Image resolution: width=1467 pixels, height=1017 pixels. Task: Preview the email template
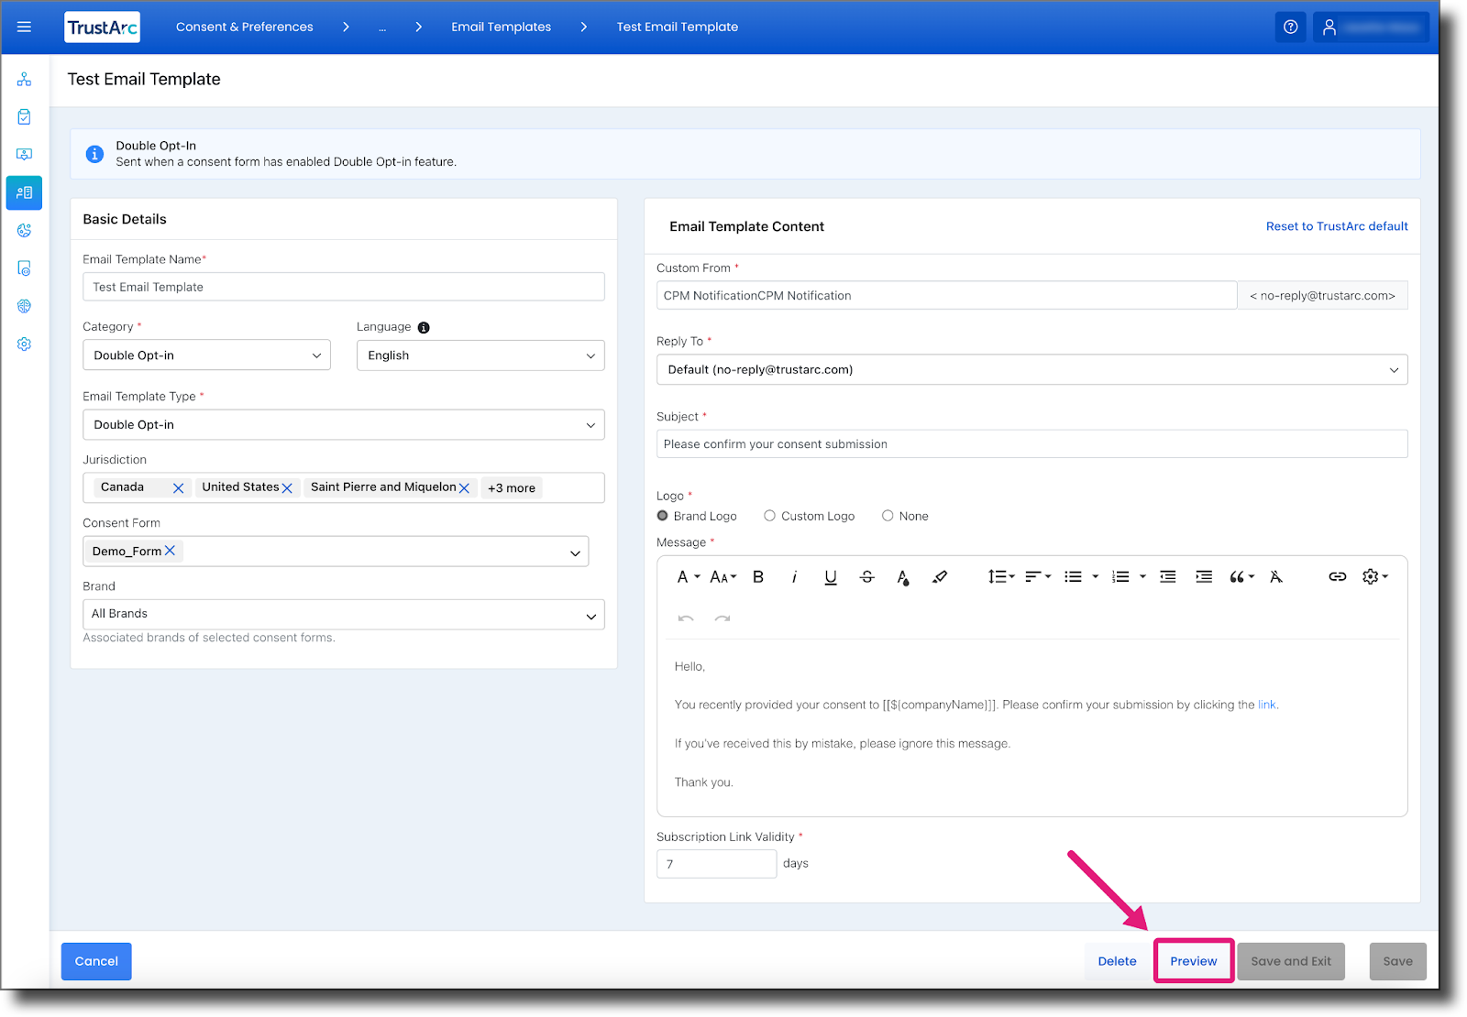click(x=1194, y=961)
